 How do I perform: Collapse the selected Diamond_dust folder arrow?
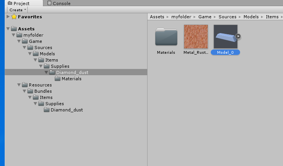pos(46,72)
